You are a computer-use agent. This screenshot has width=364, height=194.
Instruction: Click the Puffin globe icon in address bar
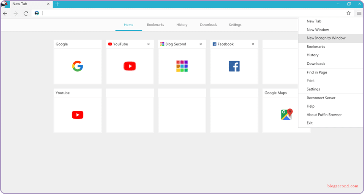(x=37, y=13)
